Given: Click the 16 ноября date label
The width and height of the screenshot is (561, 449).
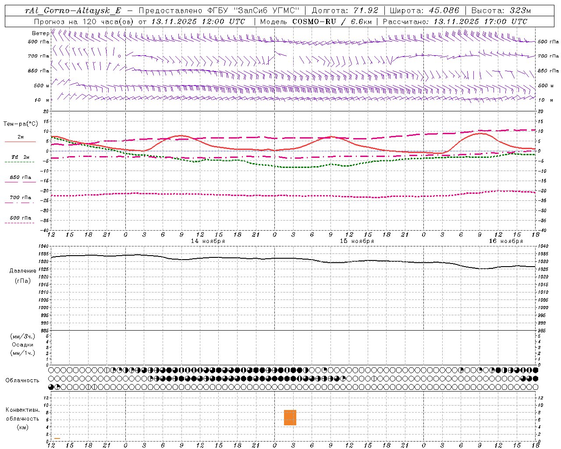Looking at the screenshot, I should click(506, 241).
